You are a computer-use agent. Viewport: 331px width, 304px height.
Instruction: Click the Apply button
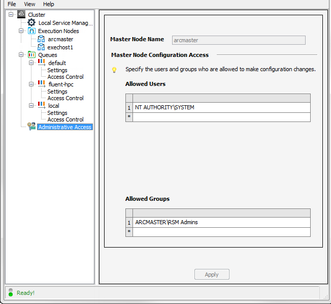pyautogui.click(x=212, y=274)
